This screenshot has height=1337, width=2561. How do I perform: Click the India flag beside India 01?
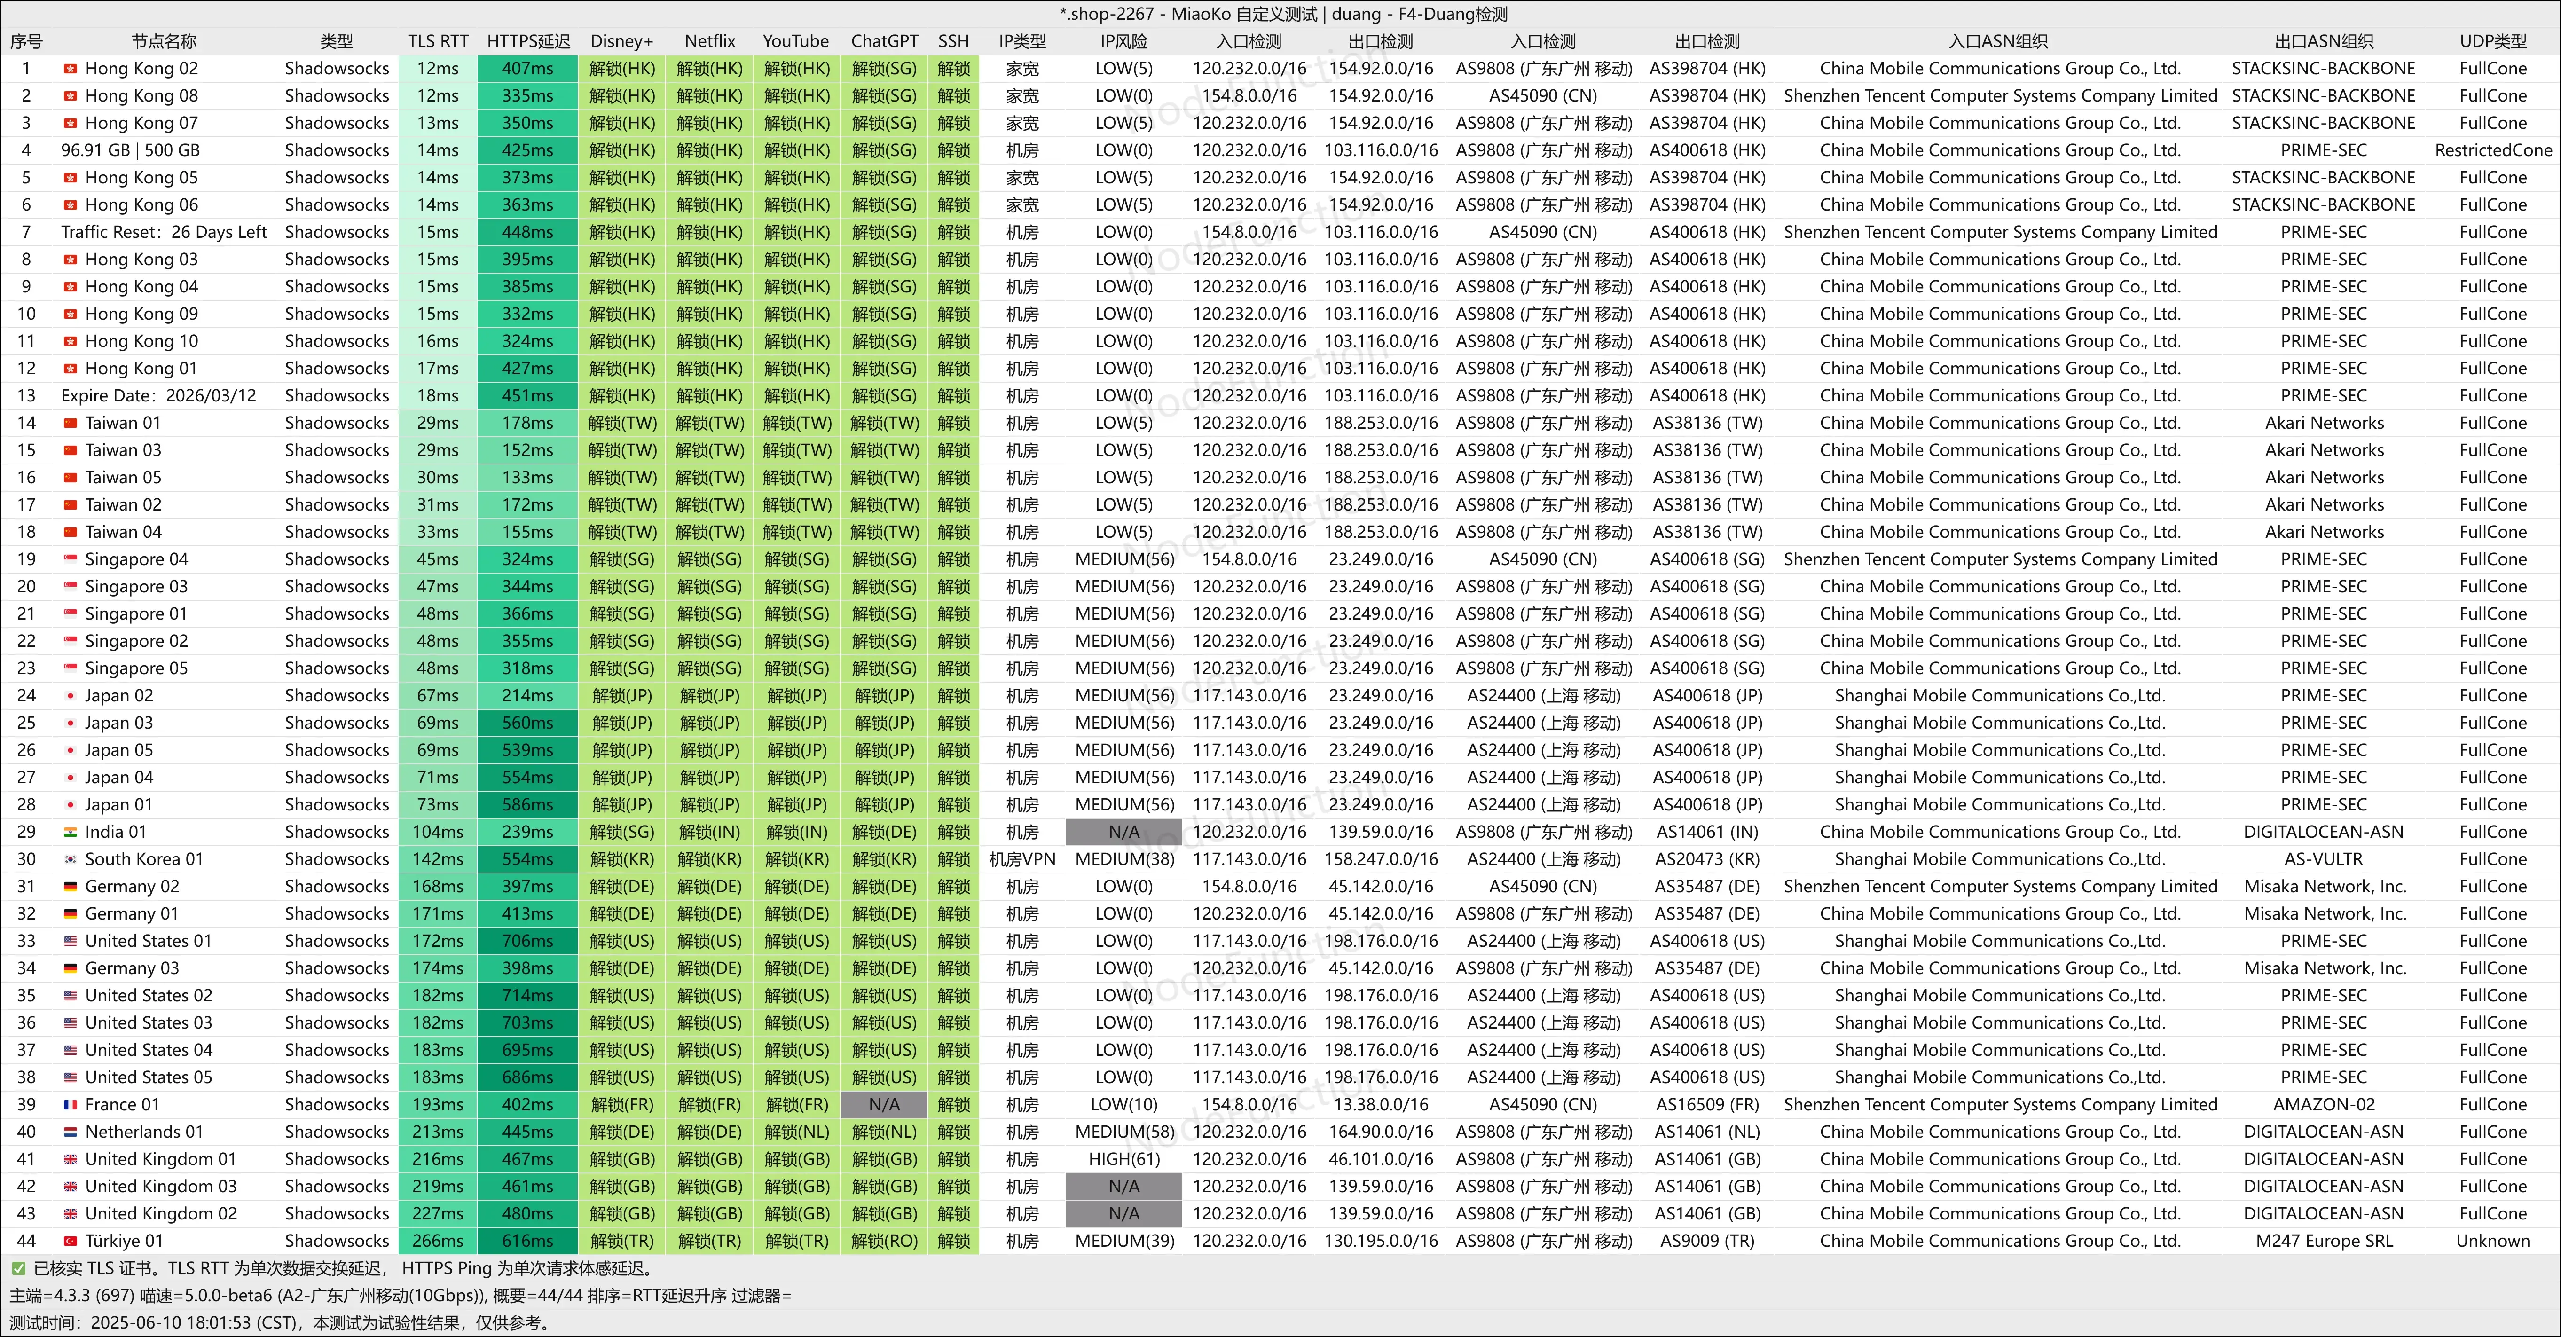(70, 832)
